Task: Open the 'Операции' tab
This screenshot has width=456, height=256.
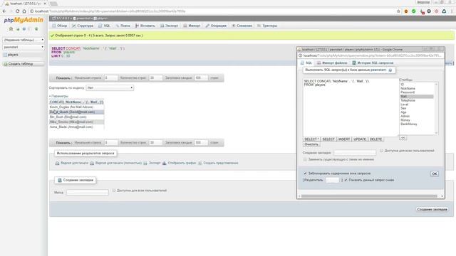Action: (216, 26)
